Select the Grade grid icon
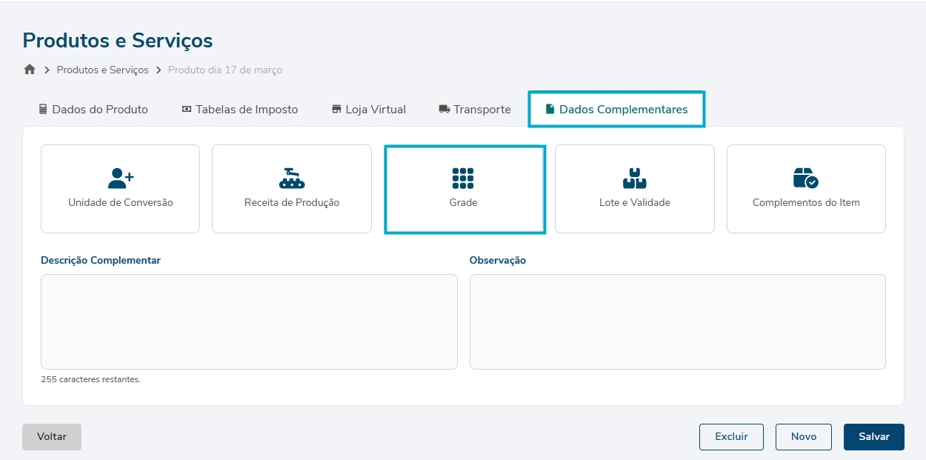The height and width of the screenshot is (460, 926). 463,178
